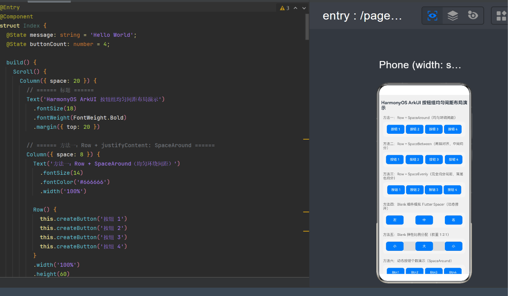The width and height of the screenshot is (508, 296).
Task: Open the warnings indicator showing 3 problems
Action: click(285, 8)
